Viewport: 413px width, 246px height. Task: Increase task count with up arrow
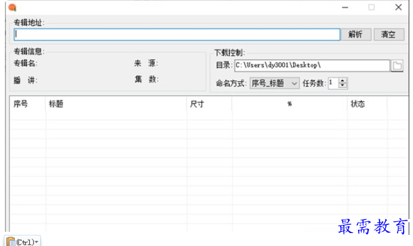(x=343, y=80)
